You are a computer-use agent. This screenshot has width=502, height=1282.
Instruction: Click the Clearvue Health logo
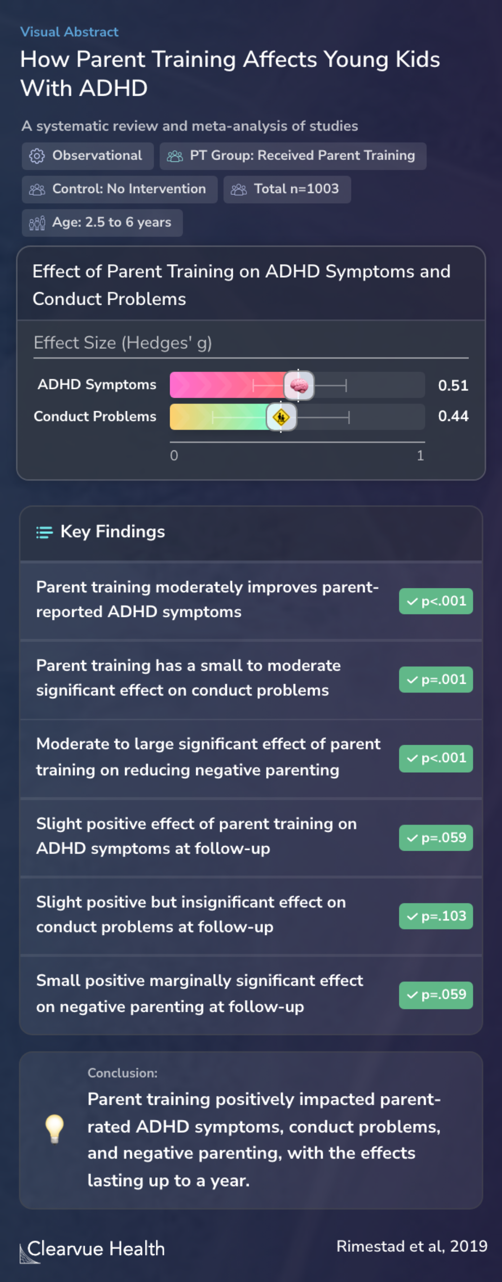click(x=92, y=1249)
